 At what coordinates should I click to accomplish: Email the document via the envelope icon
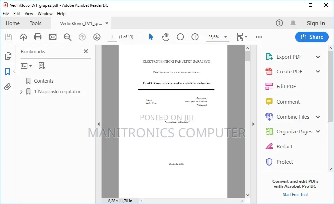click(x=53, y=37)
